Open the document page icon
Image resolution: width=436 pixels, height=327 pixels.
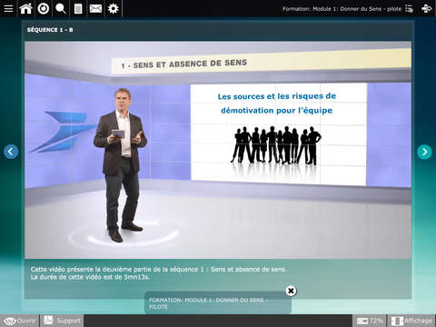pyautogui.click(x=78, y=8)
